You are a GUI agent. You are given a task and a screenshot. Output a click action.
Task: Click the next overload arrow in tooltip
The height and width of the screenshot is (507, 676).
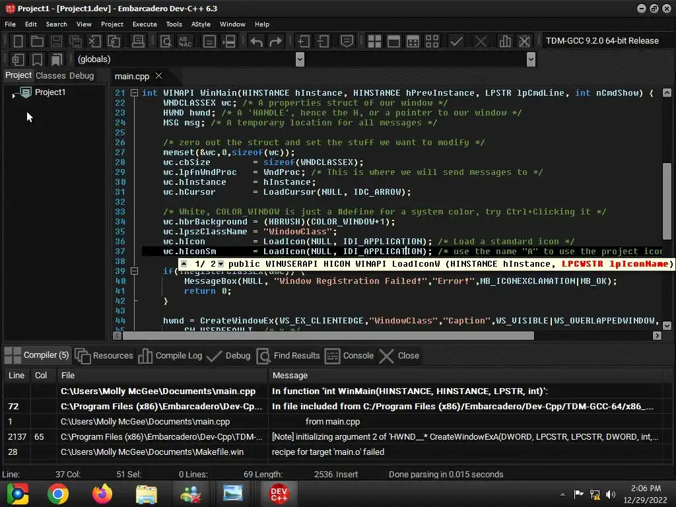click(x=220, y=264)
